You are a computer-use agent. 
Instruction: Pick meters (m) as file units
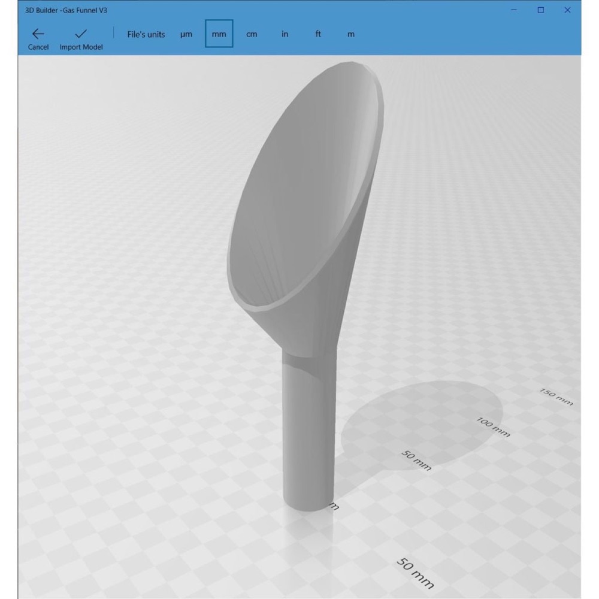tap(350, 34)
